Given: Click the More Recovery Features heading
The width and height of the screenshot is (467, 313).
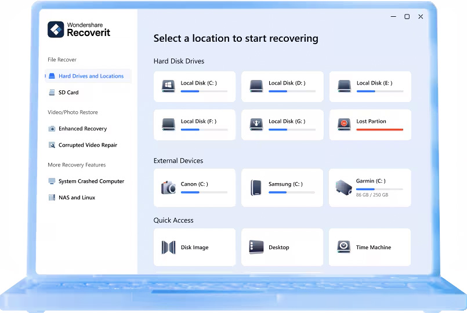Looking at the screenshot, I should [x=77, y=165].
